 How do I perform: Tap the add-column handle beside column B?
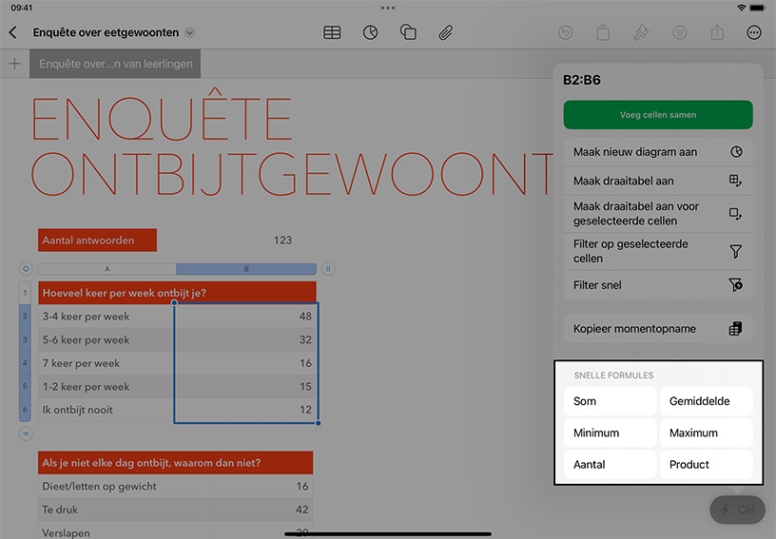328,269
